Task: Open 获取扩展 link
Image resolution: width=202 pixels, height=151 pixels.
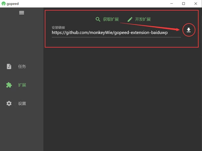Action: 111,19
